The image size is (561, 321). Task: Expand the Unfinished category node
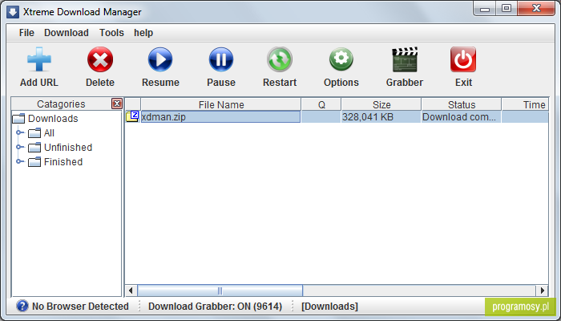point(20,147)
